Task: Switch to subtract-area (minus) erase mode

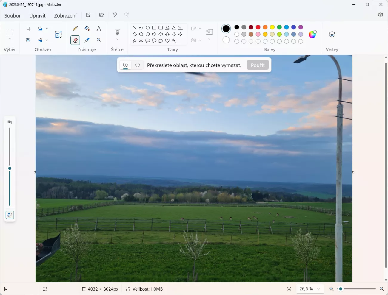Action: pyautogui.click(x=137, y=65)
